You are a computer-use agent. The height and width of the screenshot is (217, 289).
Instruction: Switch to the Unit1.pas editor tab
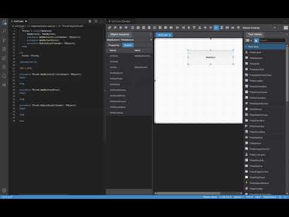(x=19, y=21)
